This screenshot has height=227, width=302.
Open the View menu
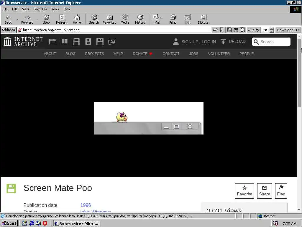pos(25,9)
